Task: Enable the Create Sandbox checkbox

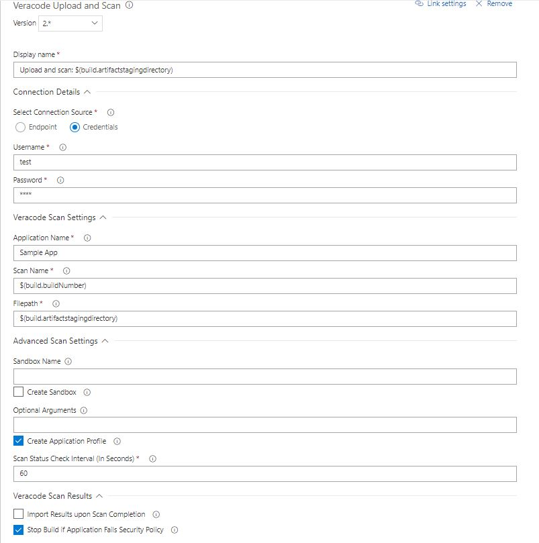Action: (x=18, y=392)
